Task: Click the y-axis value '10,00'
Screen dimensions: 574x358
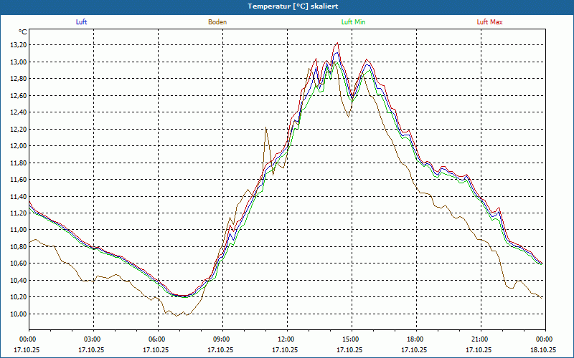Action: pos(19,314)
